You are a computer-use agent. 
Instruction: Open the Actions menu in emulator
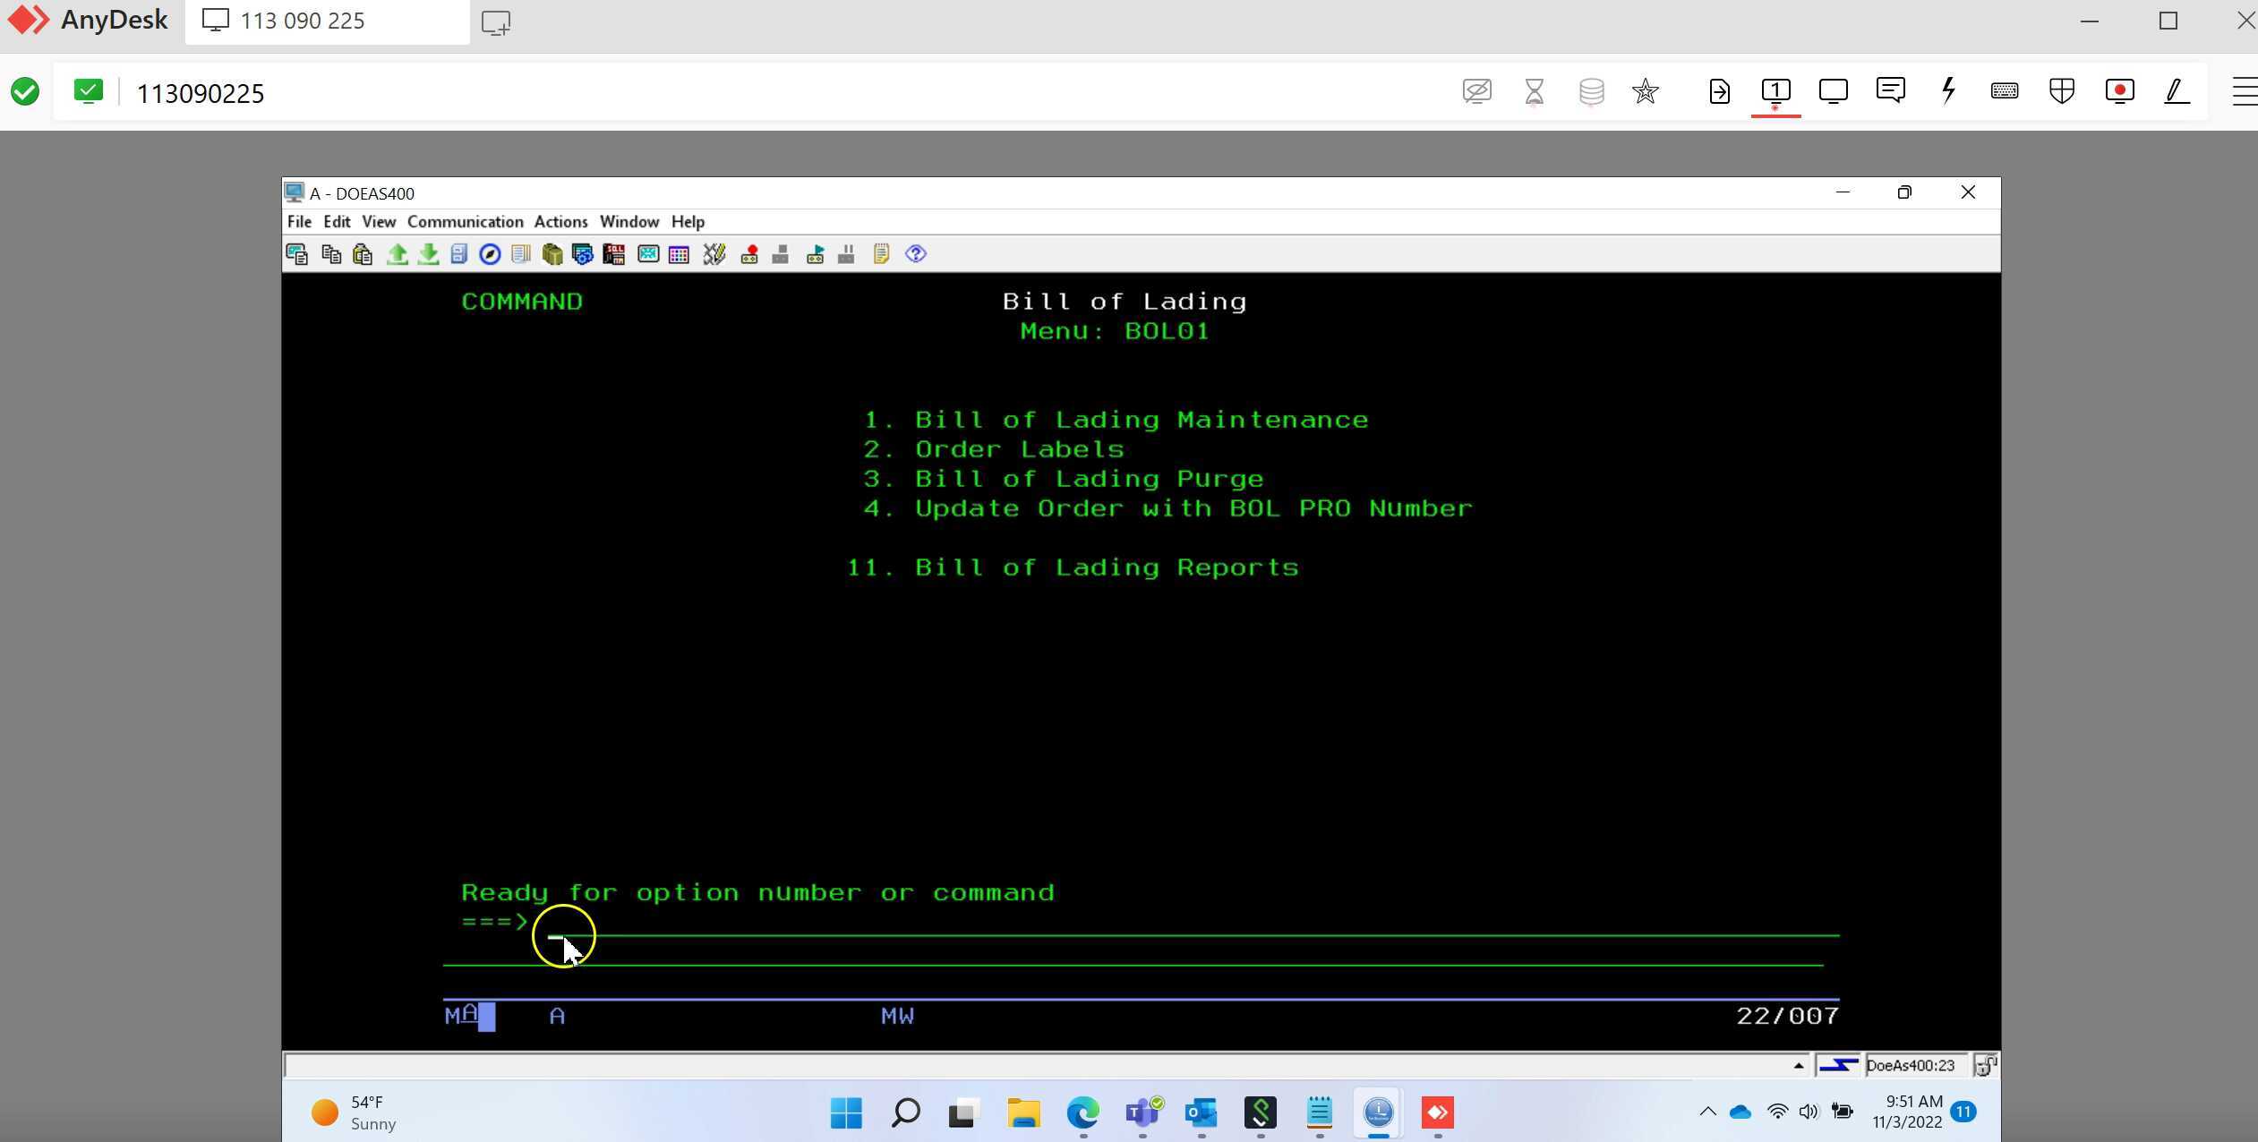(x=560, y=222)
